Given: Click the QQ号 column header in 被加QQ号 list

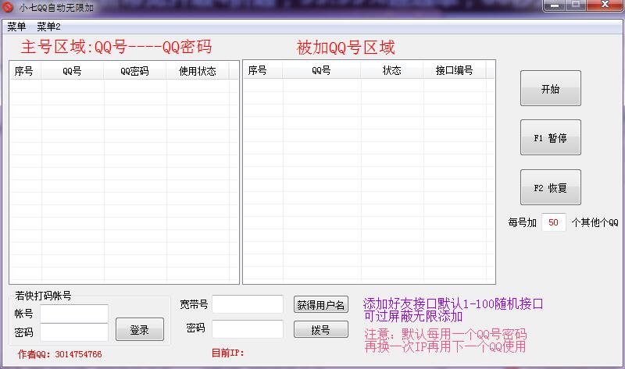Looking at the screenshot, I should (x=322, y=70).
